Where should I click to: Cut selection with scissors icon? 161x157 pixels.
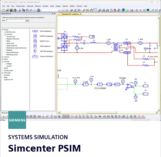click(20, 10)
